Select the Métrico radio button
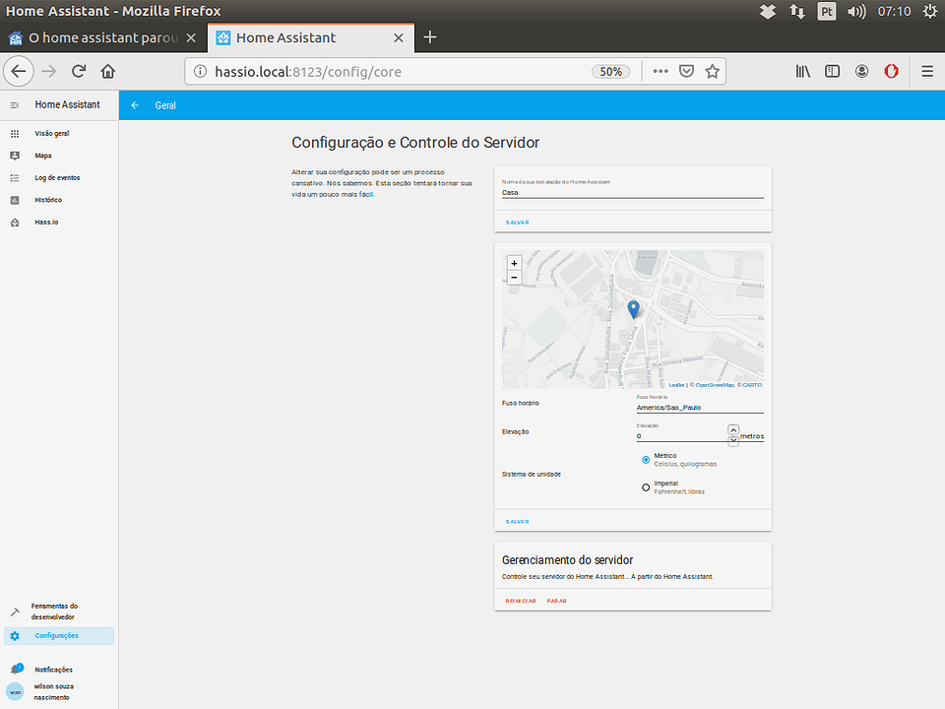945x709 pixels. [x=646, y=459]
